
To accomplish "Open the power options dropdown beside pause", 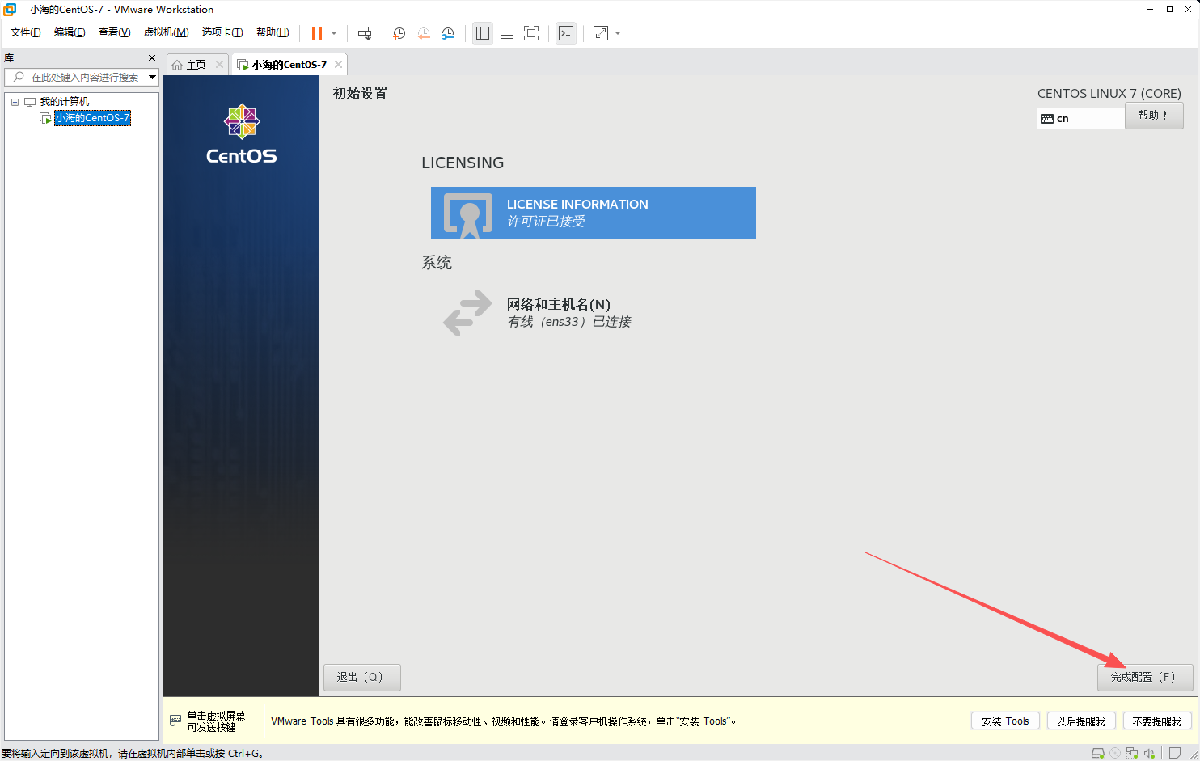I will click(334, 33).
